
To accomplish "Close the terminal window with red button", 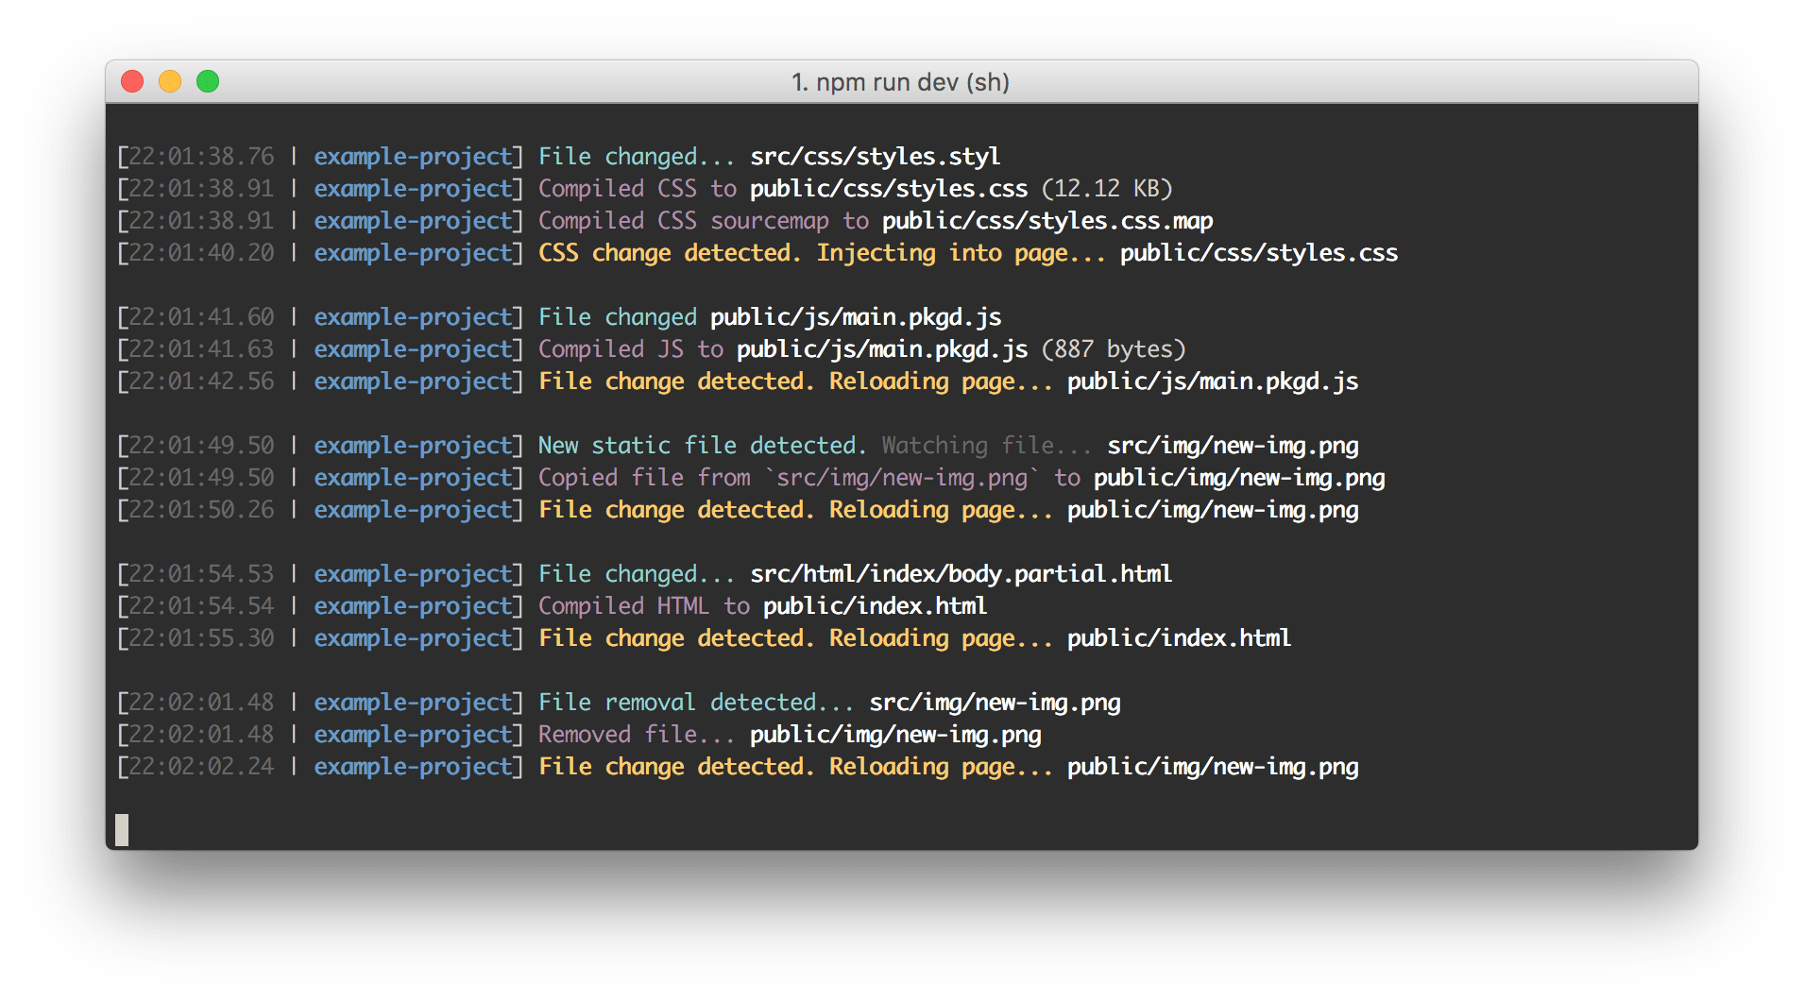I will pyautogui.click(x=132, y=82).
